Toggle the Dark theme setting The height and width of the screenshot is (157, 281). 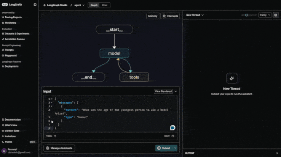click(x=33, y=142)
